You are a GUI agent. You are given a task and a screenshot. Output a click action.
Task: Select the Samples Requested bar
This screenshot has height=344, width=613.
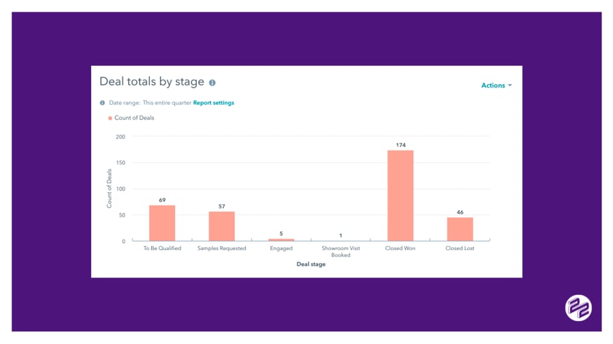[x=221, y=226]
